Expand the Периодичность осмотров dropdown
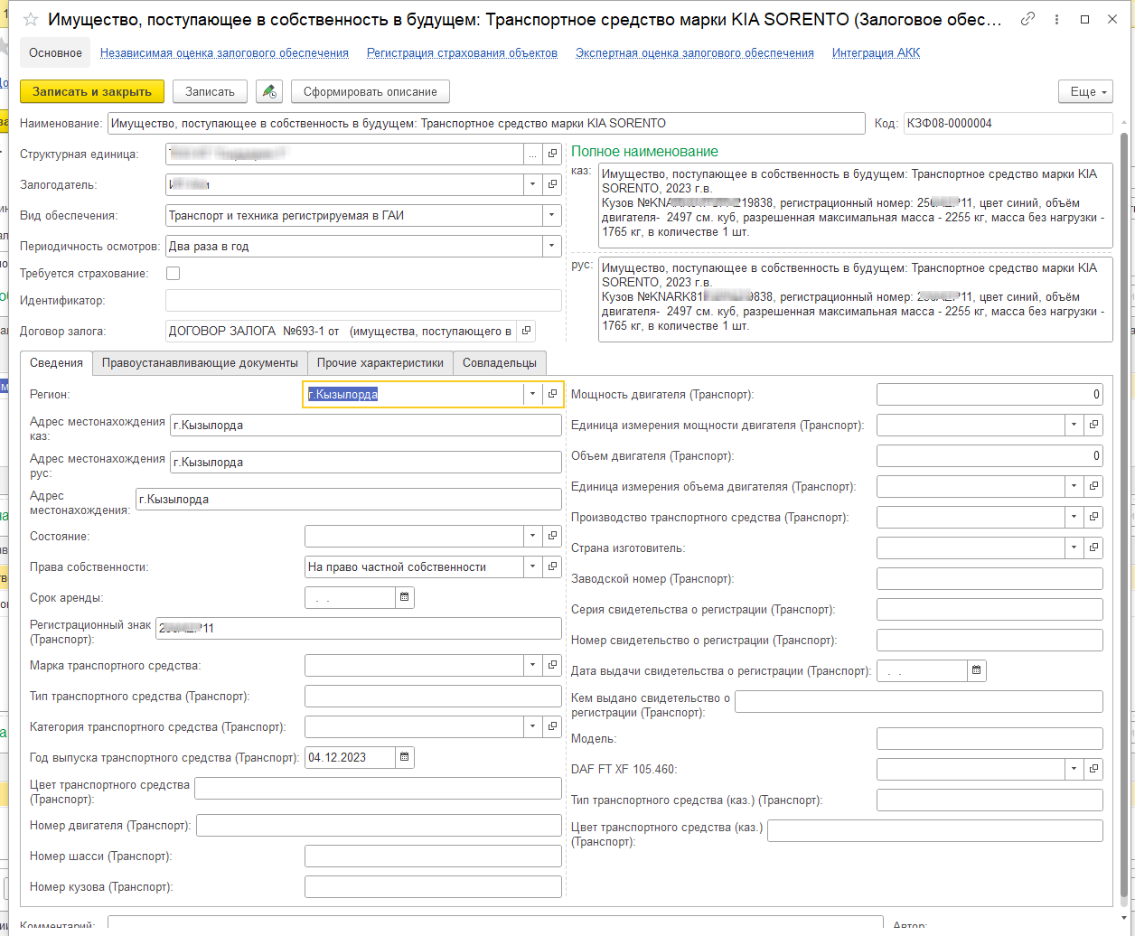 coord(552,247)
